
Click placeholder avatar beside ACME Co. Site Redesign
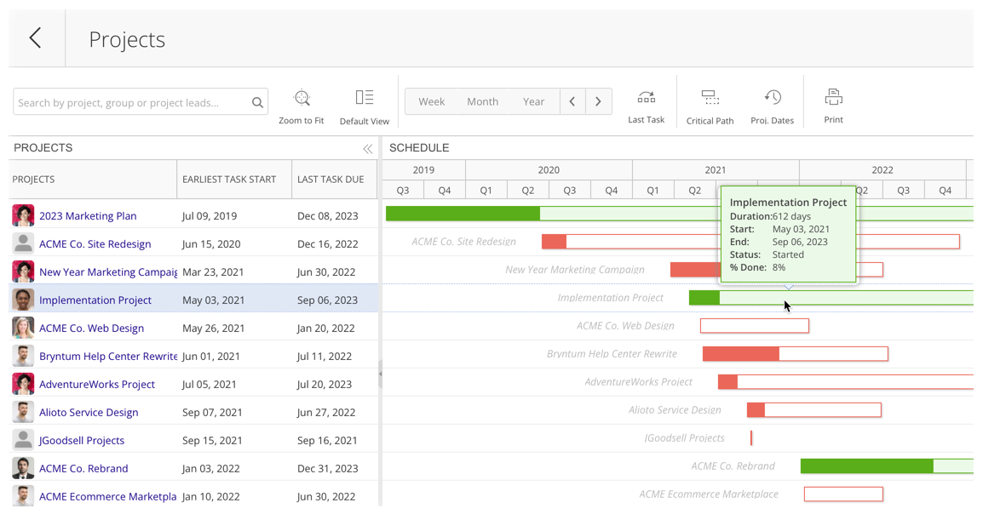point(23,243)
